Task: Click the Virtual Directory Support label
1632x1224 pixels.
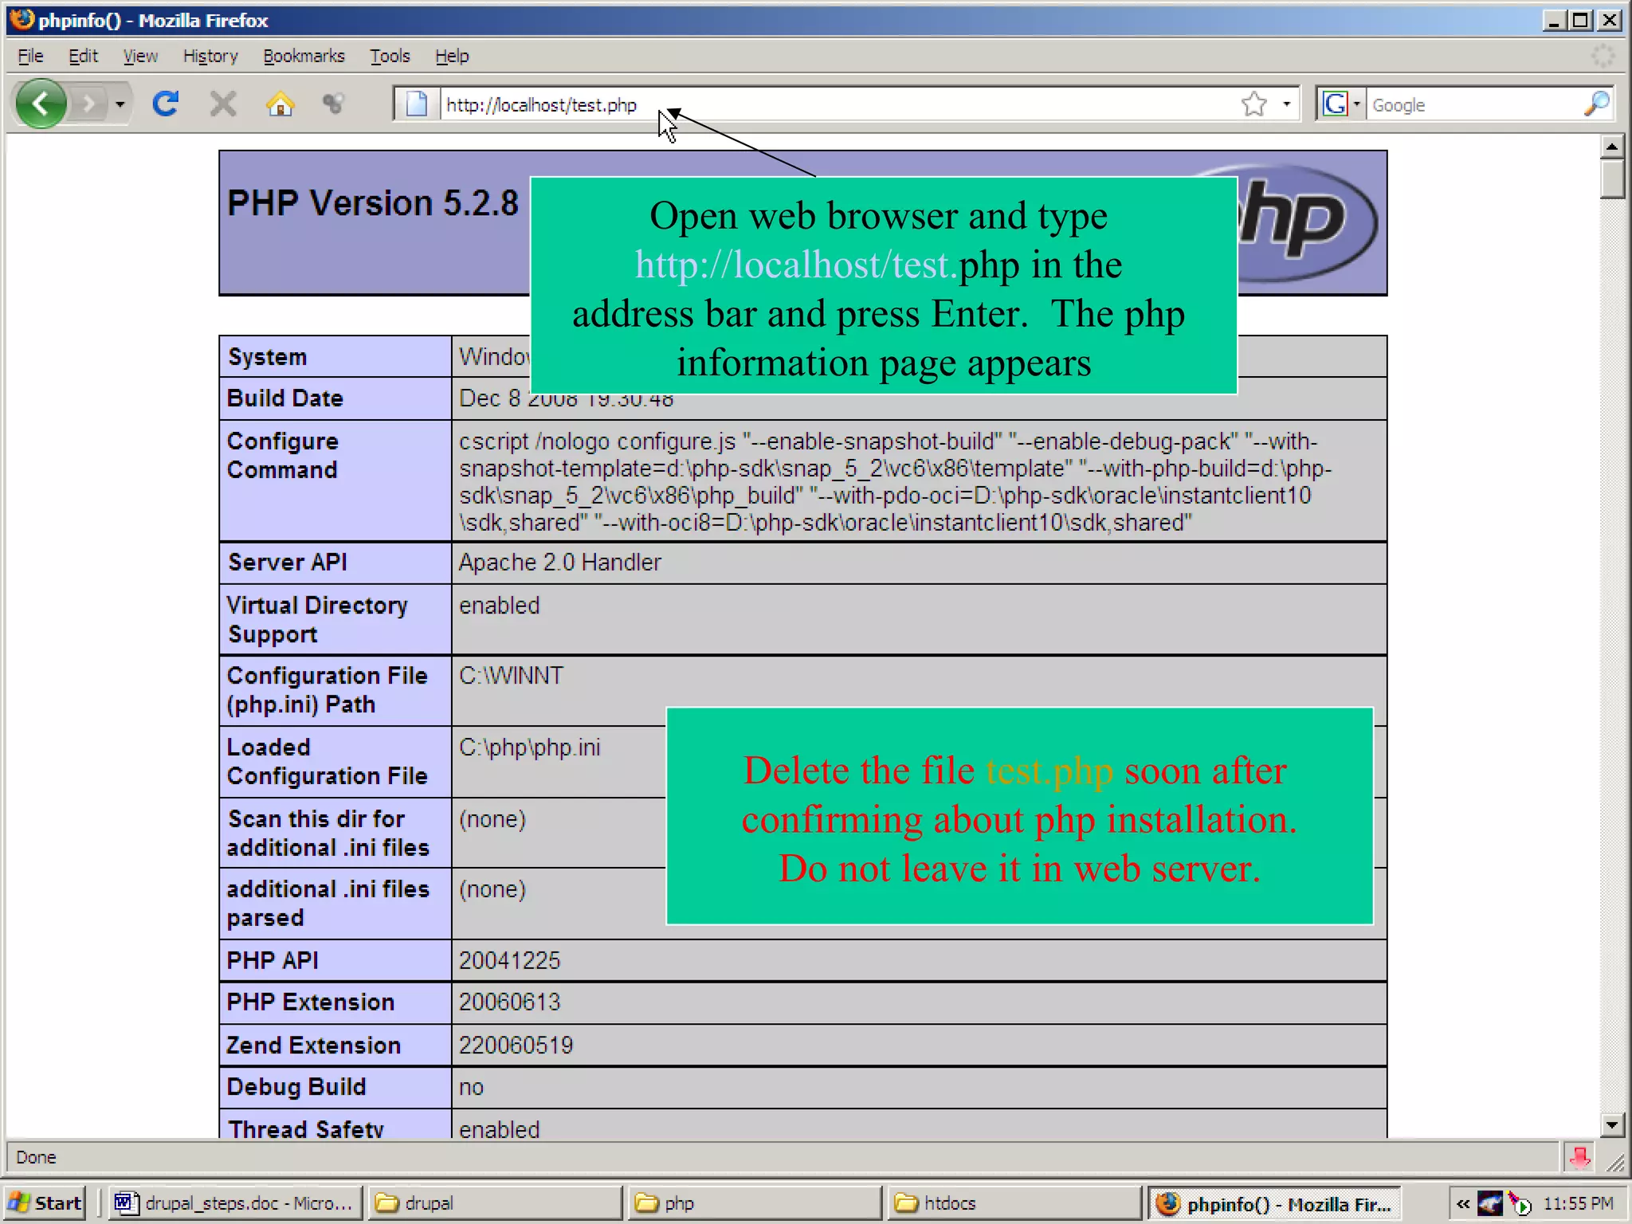Action: click(x=317, y=620)
